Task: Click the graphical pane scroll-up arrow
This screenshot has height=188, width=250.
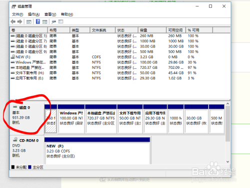Action: [228, 104]
